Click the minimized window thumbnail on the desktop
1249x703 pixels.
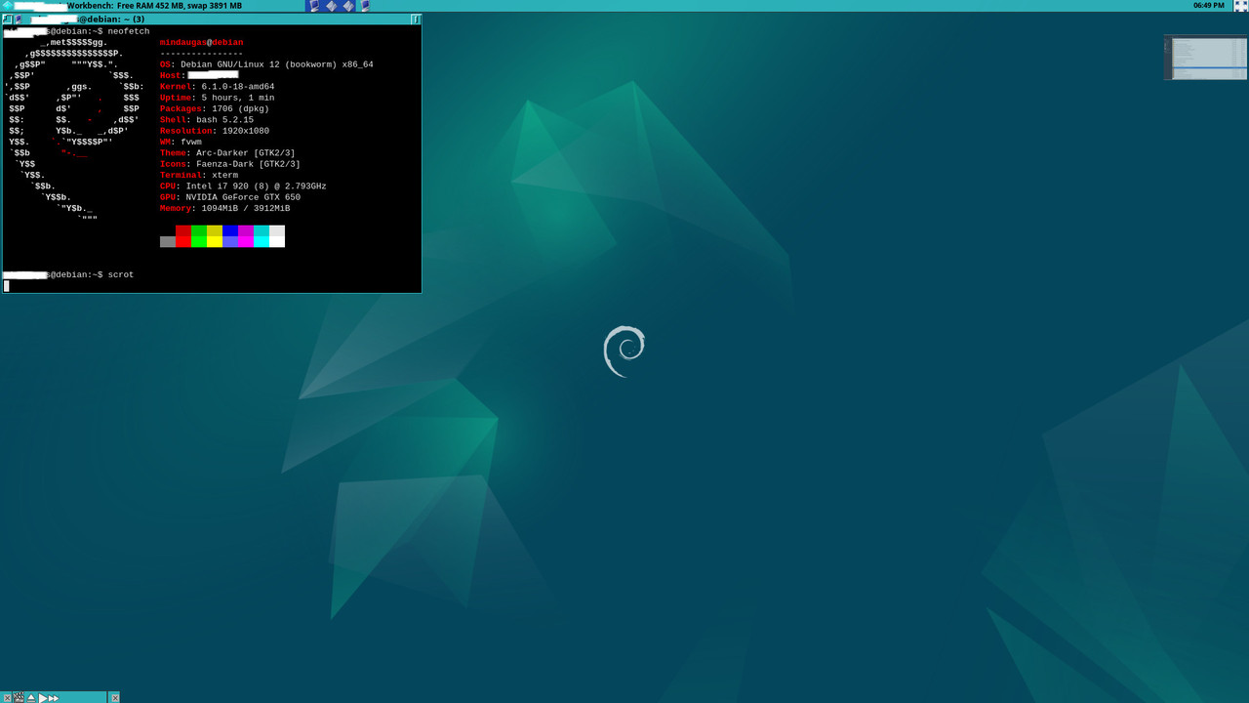click(1205, 58)
